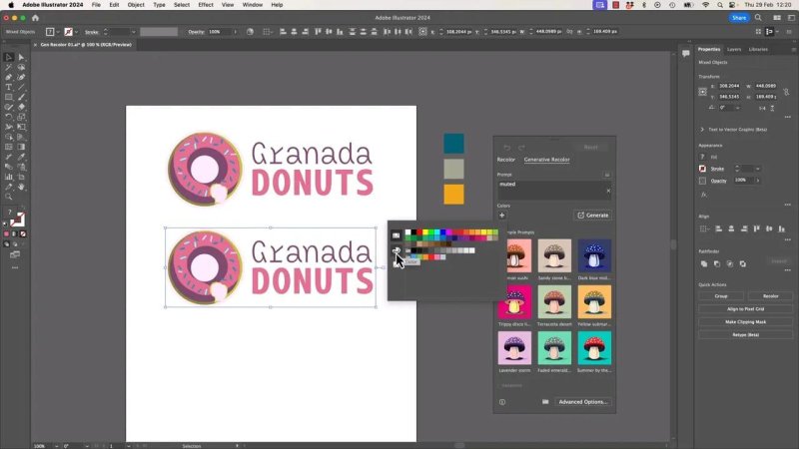Switch to the Layers tab
This screenshot has width=799, height=449.
[734, 49]
